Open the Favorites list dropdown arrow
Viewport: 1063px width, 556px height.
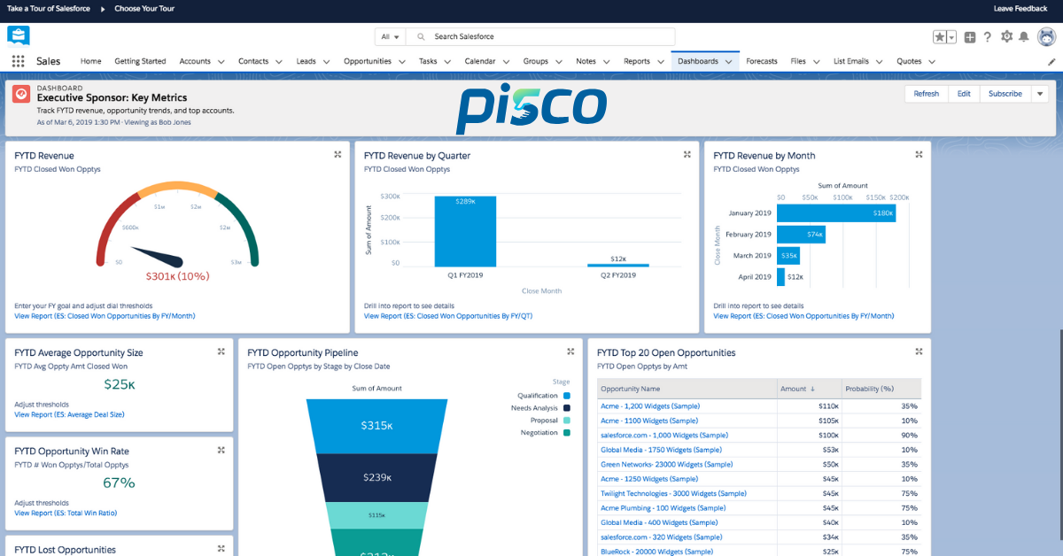[x=951, y=37]
